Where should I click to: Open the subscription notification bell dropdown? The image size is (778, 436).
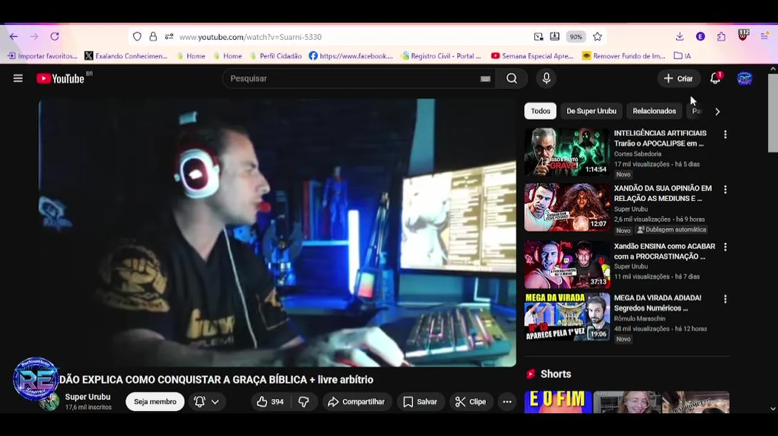207,401
